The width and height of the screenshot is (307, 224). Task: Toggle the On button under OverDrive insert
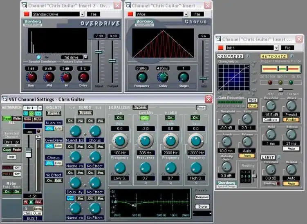(x=49, y=146)
